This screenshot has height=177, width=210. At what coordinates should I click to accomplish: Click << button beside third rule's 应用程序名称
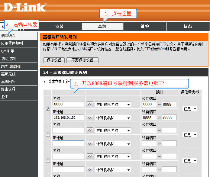pos(90,156)
